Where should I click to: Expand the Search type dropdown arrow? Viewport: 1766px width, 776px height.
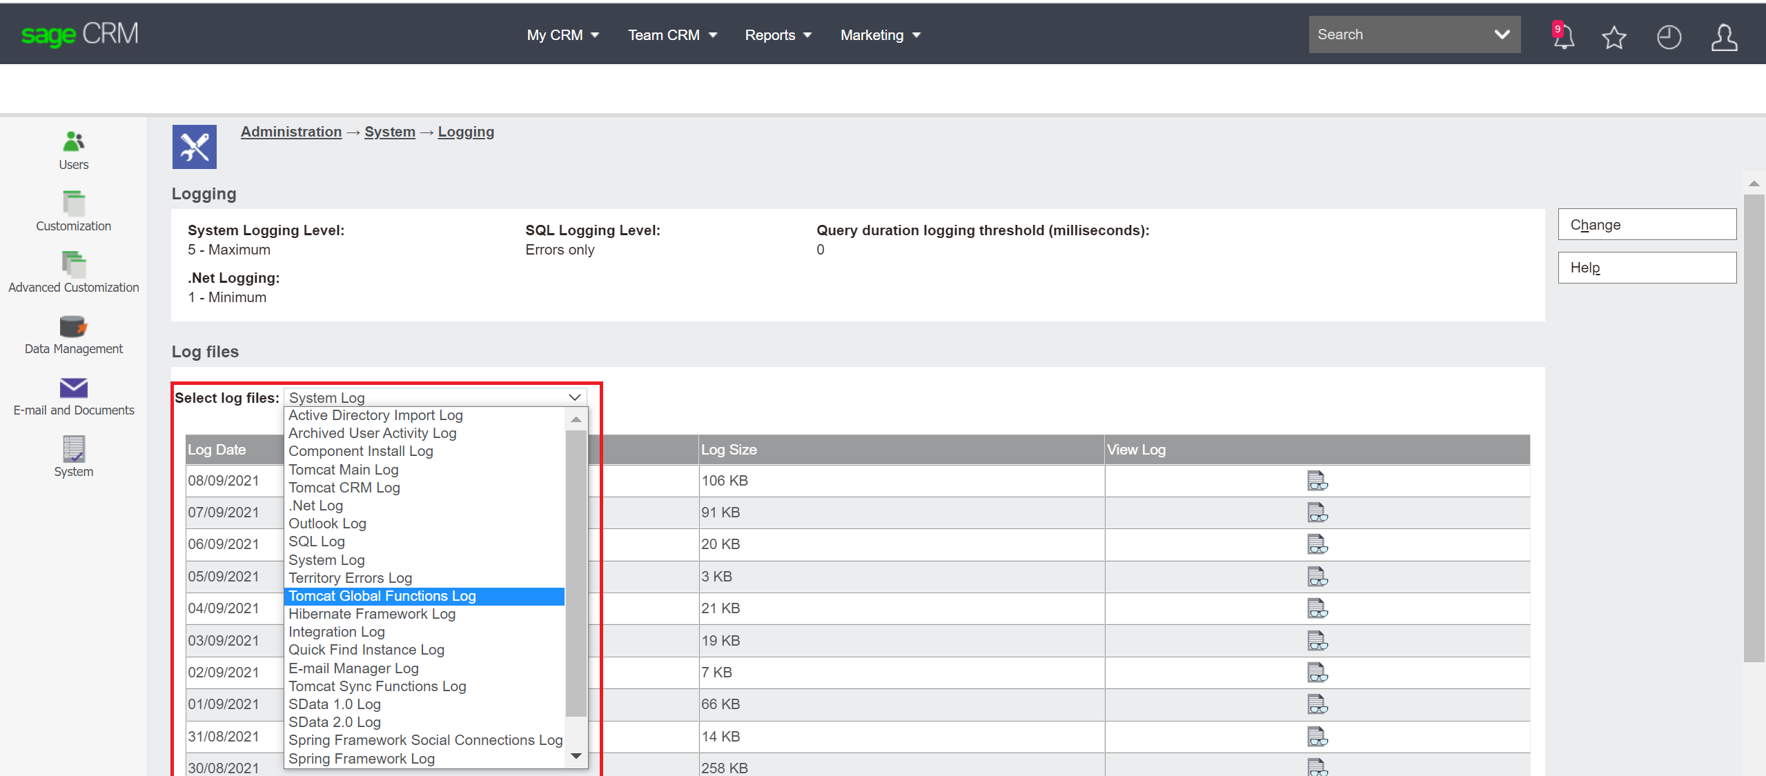pos(1502,34)
